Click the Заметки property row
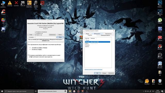165x93 pixels. (97, 47)
